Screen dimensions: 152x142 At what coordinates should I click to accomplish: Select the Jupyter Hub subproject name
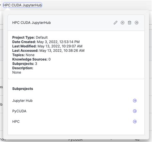(22, 101)
